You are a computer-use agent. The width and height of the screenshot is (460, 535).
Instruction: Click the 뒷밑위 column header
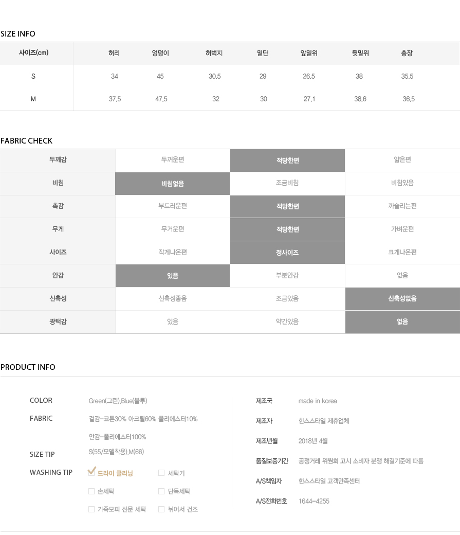coord(360,53)
